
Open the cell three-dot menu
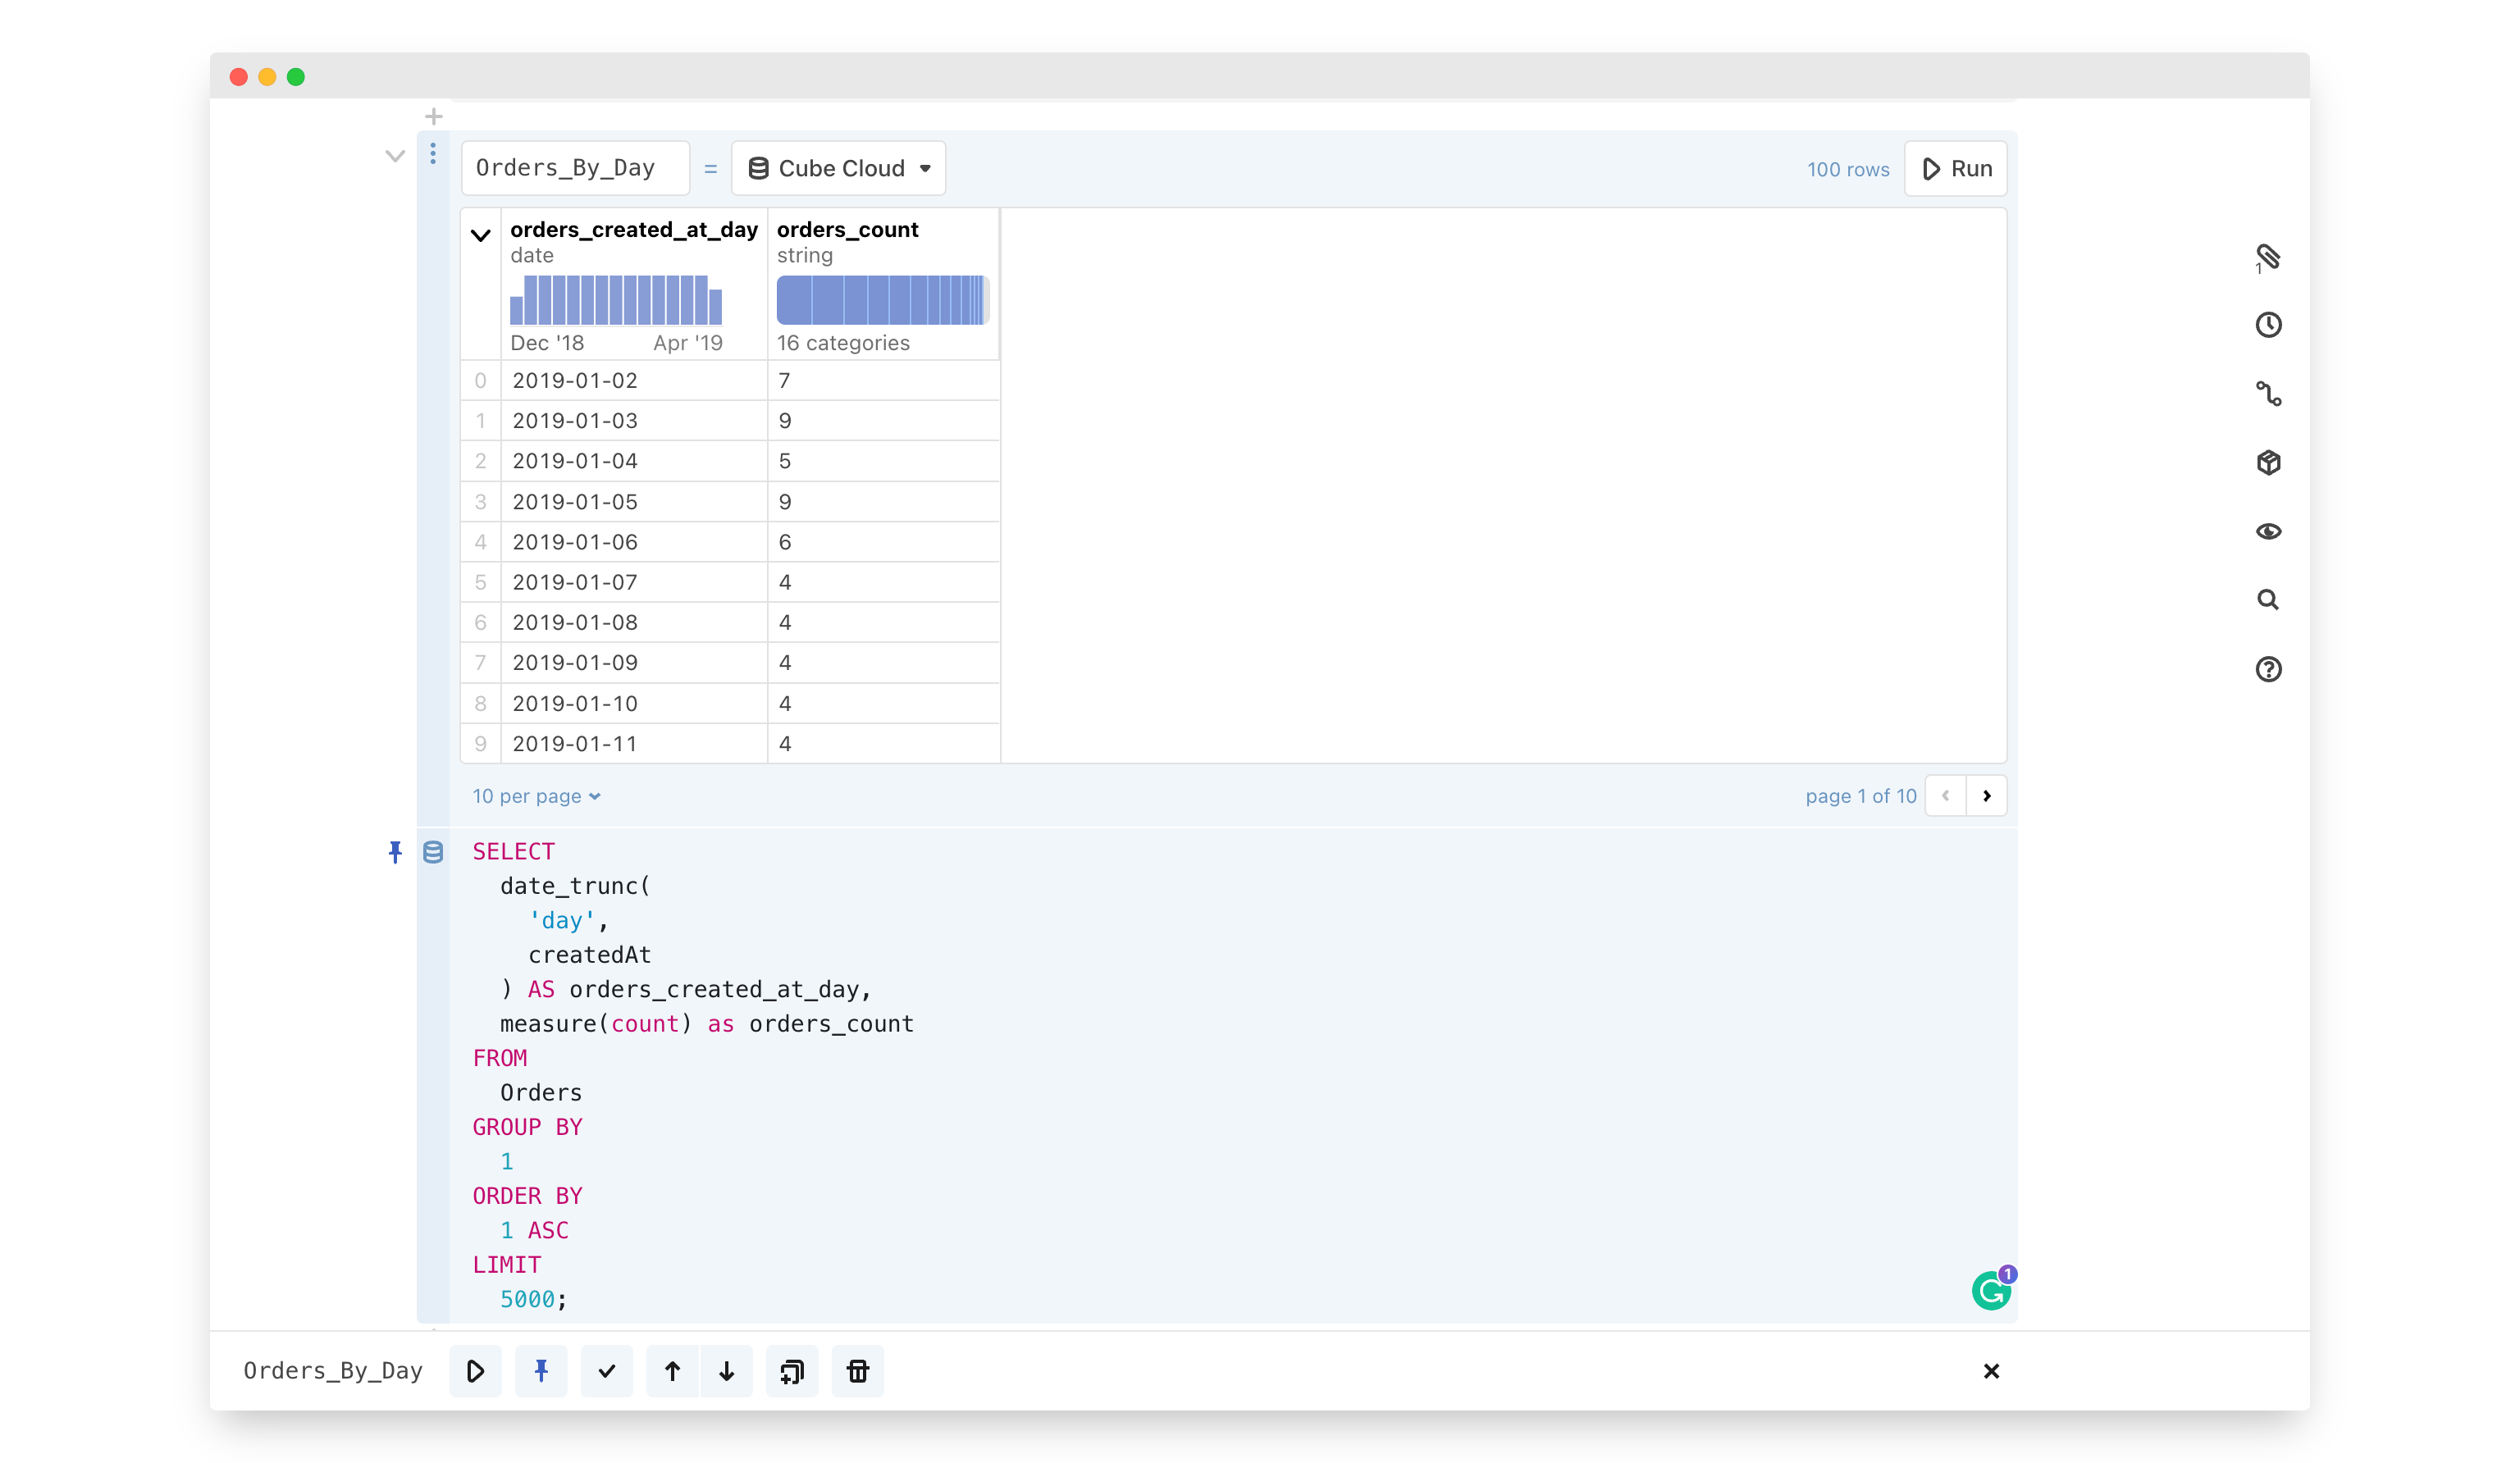tap(433, 154)
